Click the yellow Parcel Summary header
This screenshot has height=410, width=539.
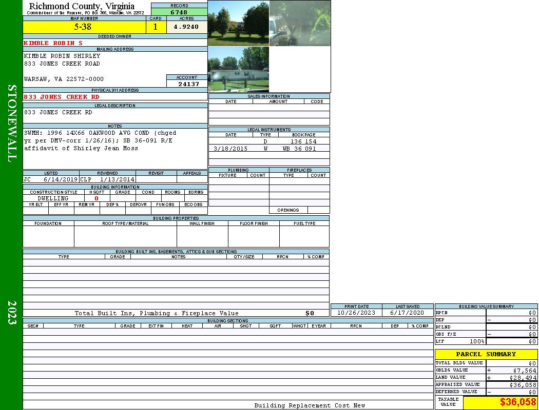486,354
